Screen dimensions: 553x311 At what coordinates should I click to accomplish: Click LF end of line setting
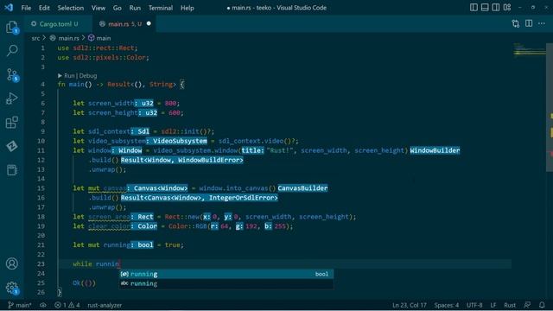493,305
